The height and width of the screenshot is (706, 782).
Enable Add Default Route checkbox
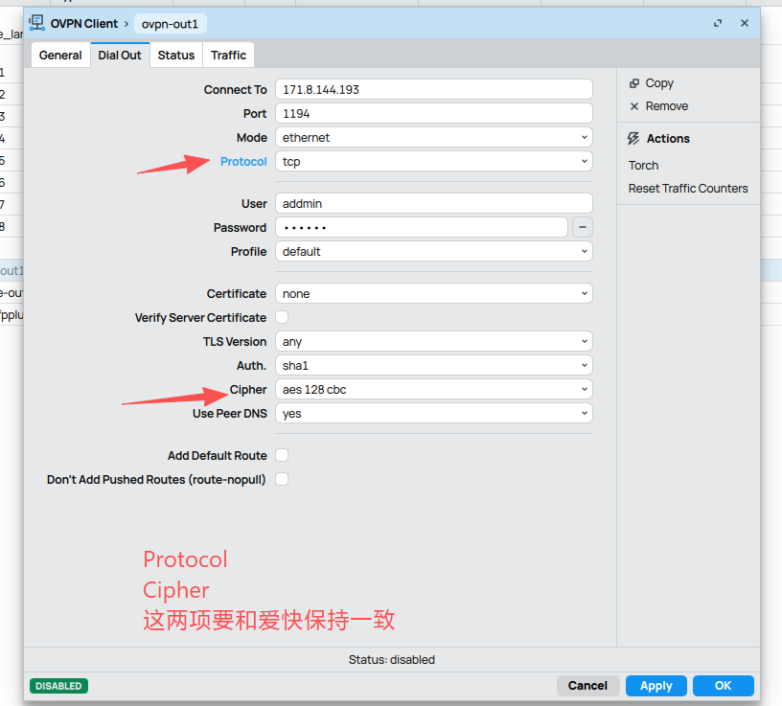pyautogui.click(x=282, y=455)
